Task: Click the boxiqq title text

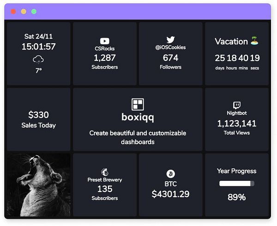Action: (x=138, y=117)
